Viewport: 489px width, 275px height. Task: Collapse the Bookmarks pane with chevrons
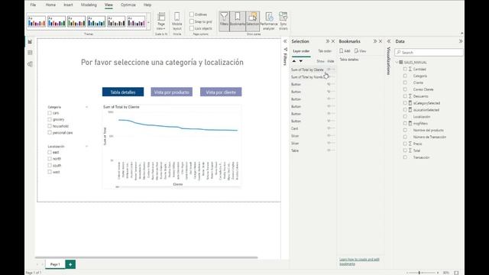coord(375,41)
